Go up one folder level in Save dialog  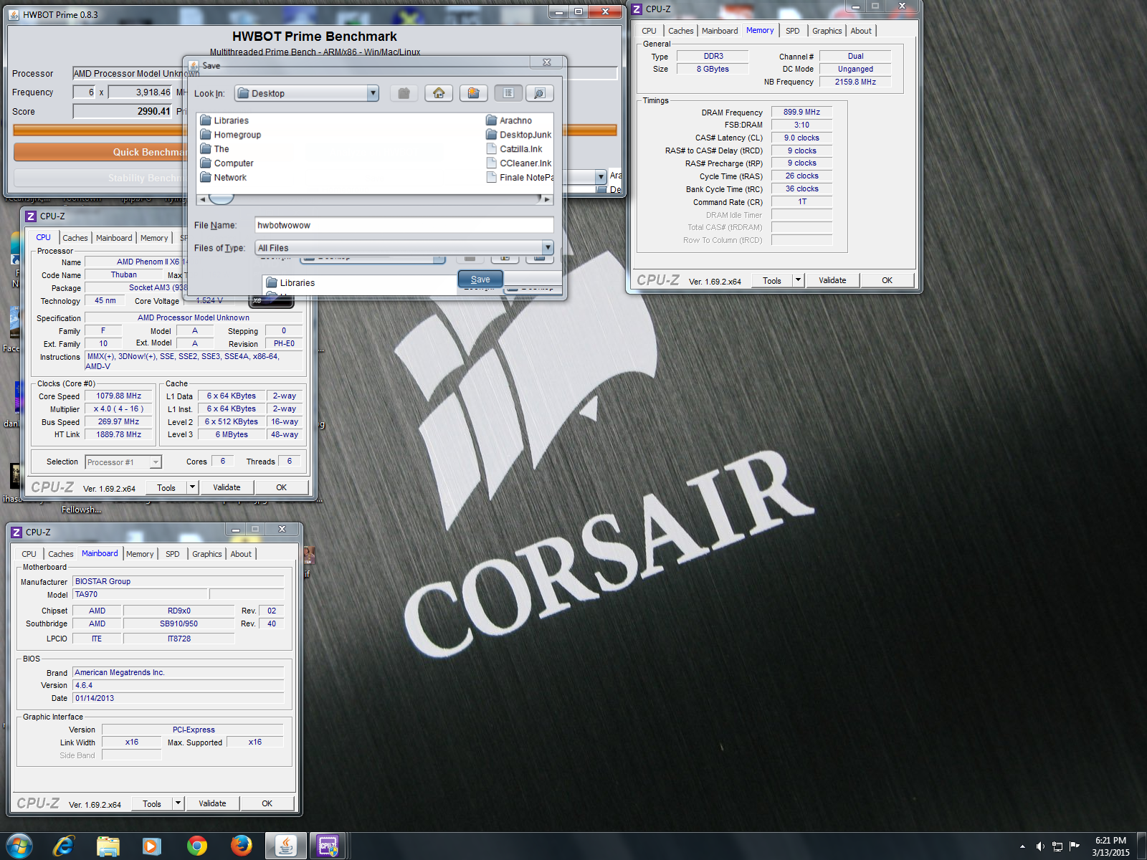404,93
